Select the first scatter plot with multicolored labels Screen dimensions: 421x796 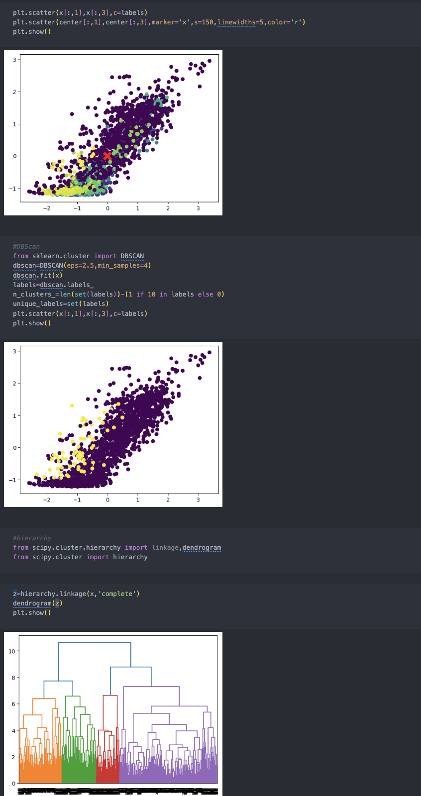(x=113, y=133)
